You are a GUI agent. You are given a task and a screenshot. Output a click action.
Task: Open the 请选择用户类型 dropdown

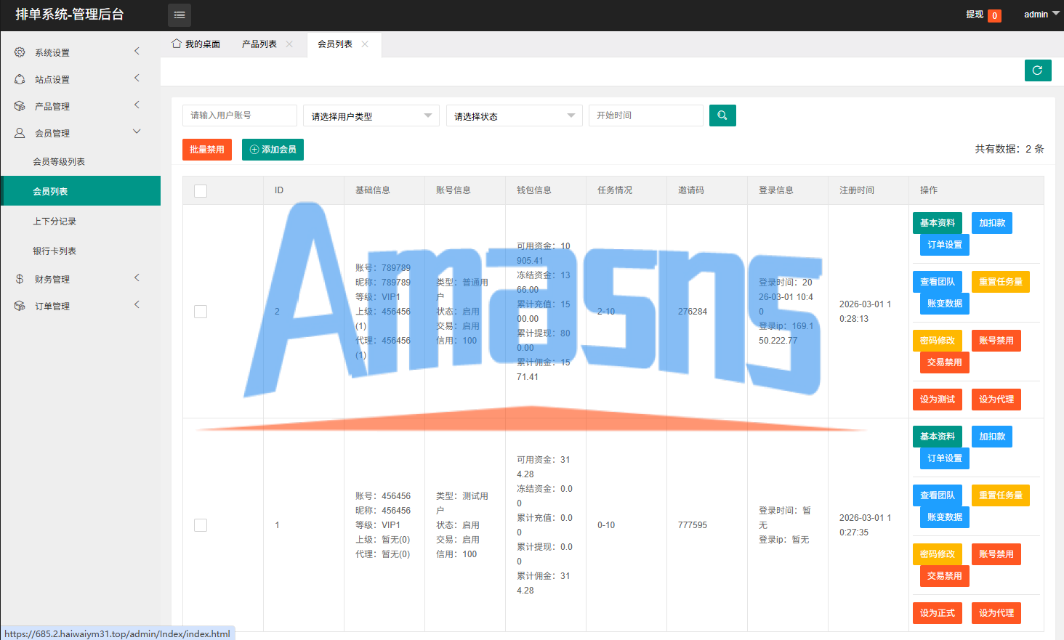coord(371,116)
